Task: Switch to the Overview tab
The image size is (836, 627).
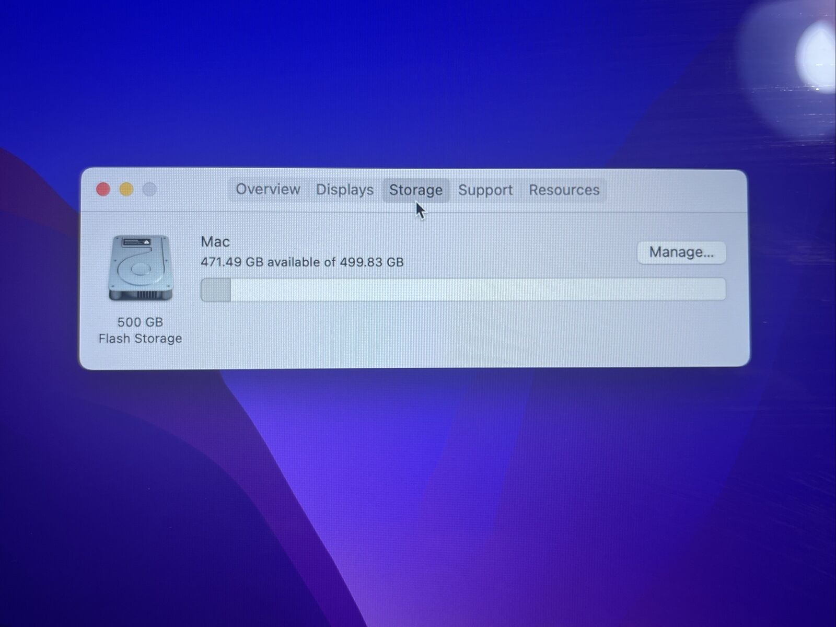Action: point(268,189)
